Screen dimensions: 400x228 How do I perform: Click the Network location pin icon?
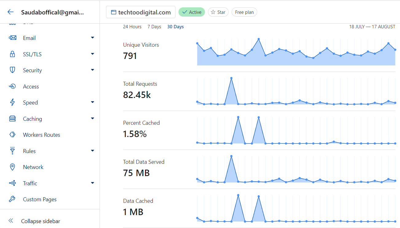coord(12,167)
